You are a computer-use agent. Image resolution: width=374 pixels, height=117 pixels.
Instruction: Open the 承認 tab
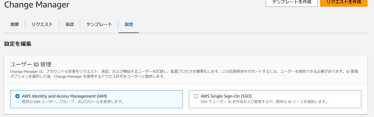click(x=70, y=24)
